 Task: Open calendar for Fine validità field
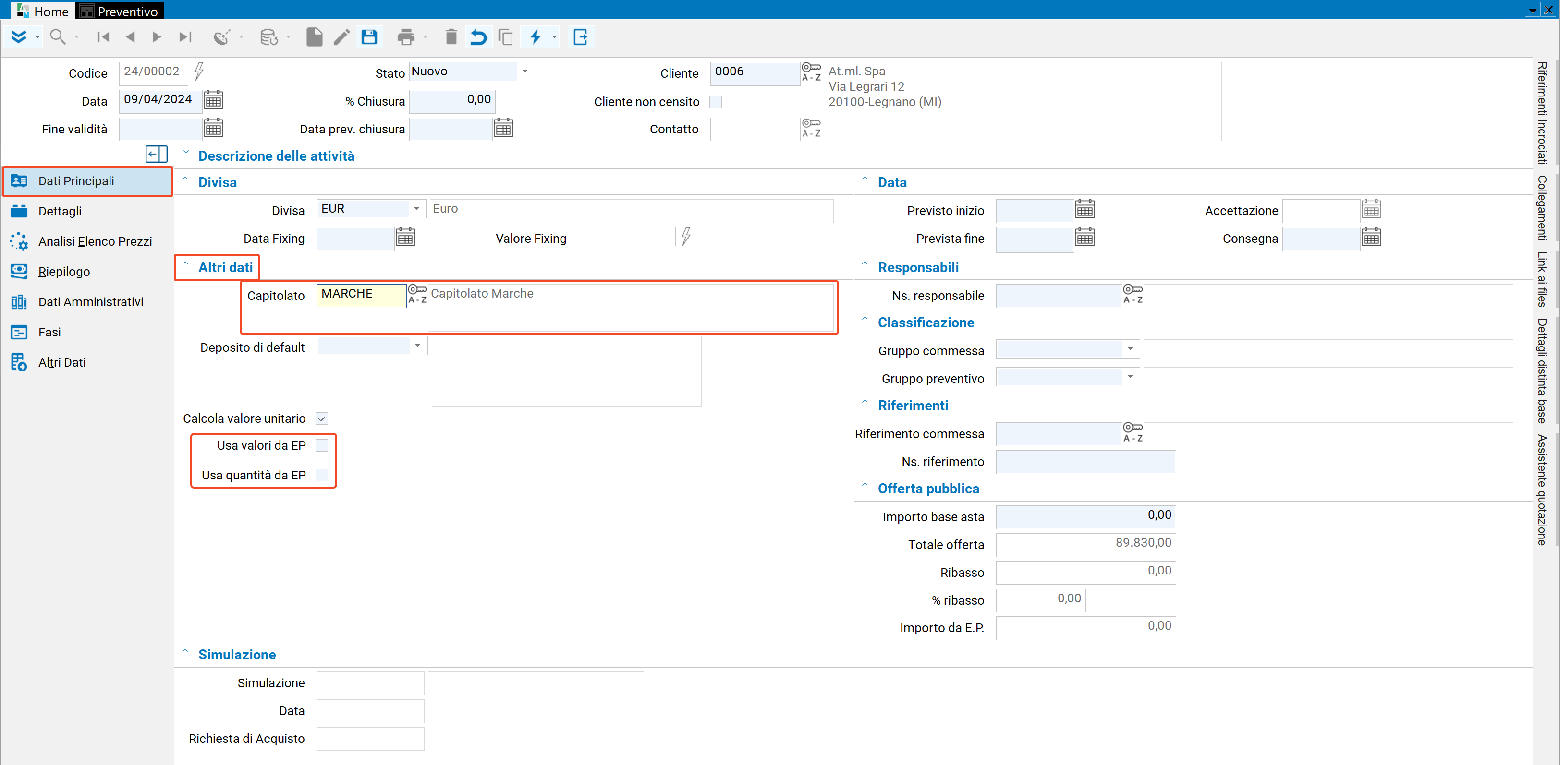[x=213, y=128]
